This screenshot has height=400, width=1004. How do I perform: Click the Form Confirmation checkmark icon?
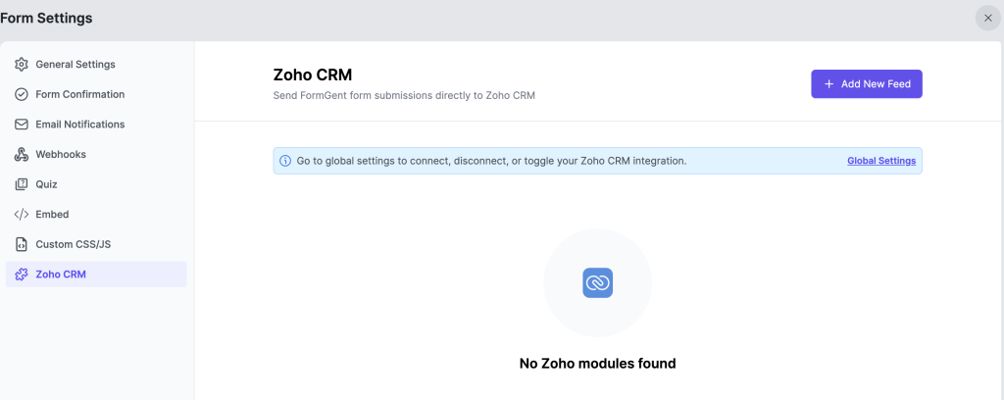22,94
